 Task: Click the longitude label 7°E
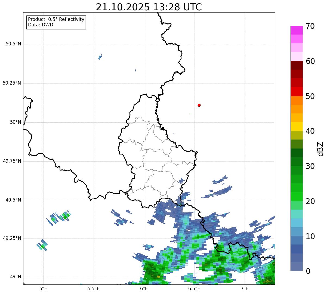click(x=245, y=288)
